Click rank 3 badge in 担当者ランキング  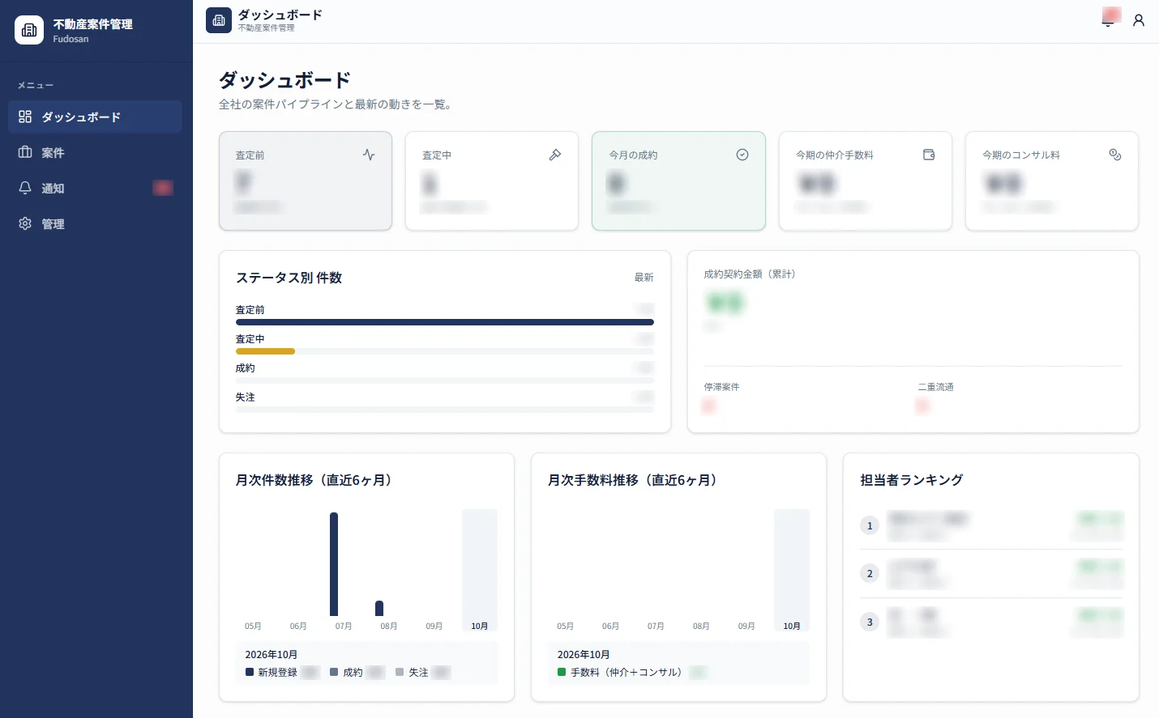coord(870,622)
